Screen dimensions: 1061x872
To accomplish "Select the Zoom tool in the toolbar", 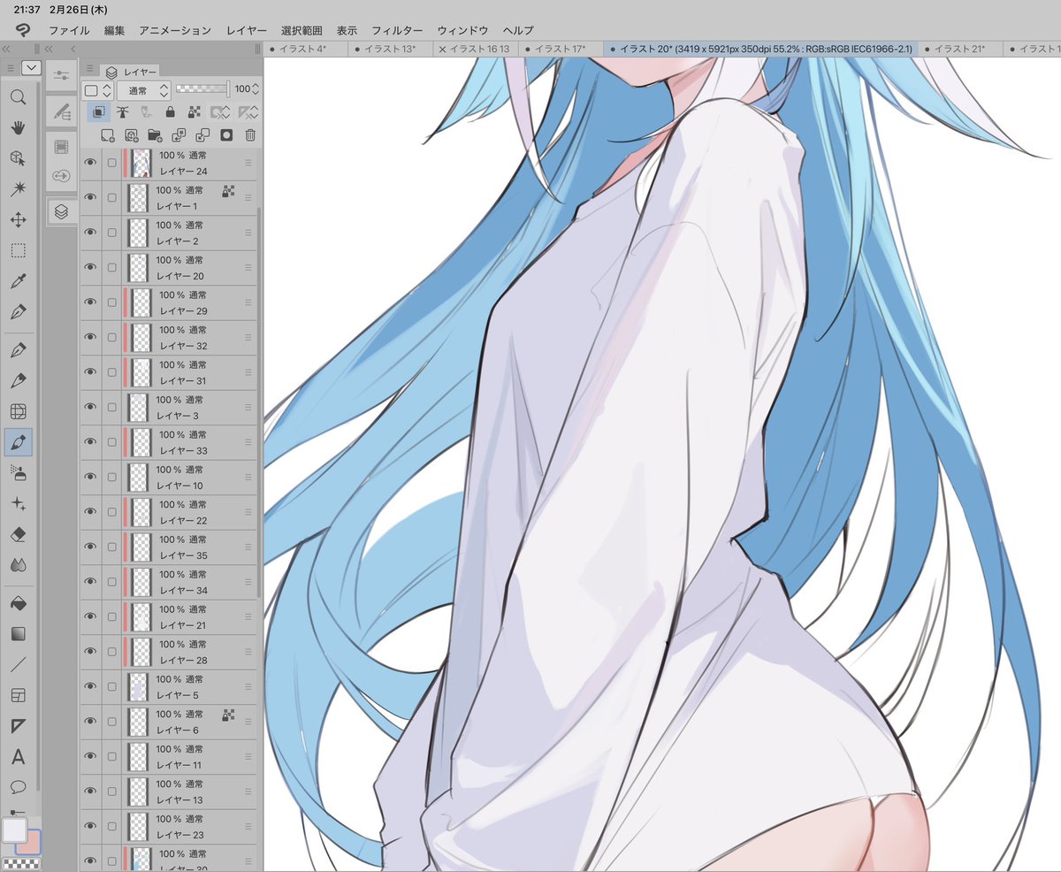I will (x=18, y=98).
